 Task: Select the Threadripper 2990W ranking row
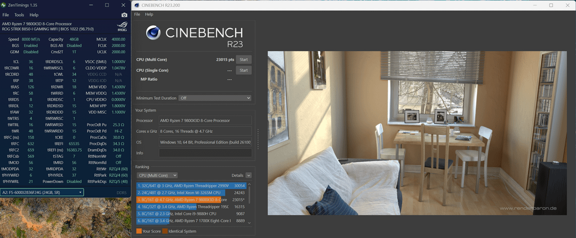point(191,186)
